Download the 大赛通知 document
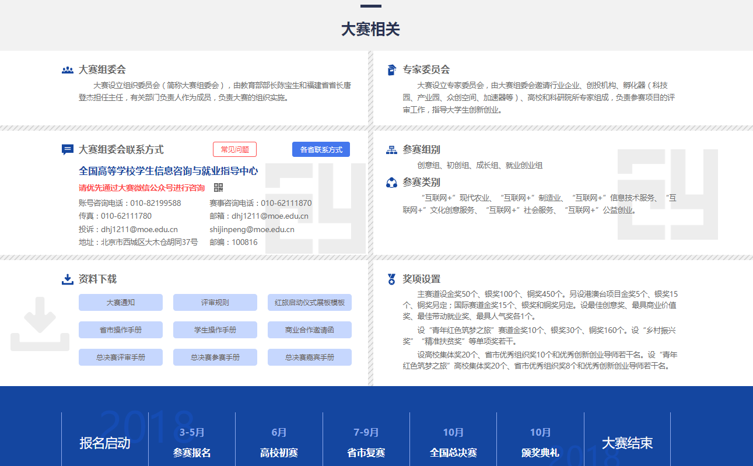The image size is (753, 466). [121, 303]
